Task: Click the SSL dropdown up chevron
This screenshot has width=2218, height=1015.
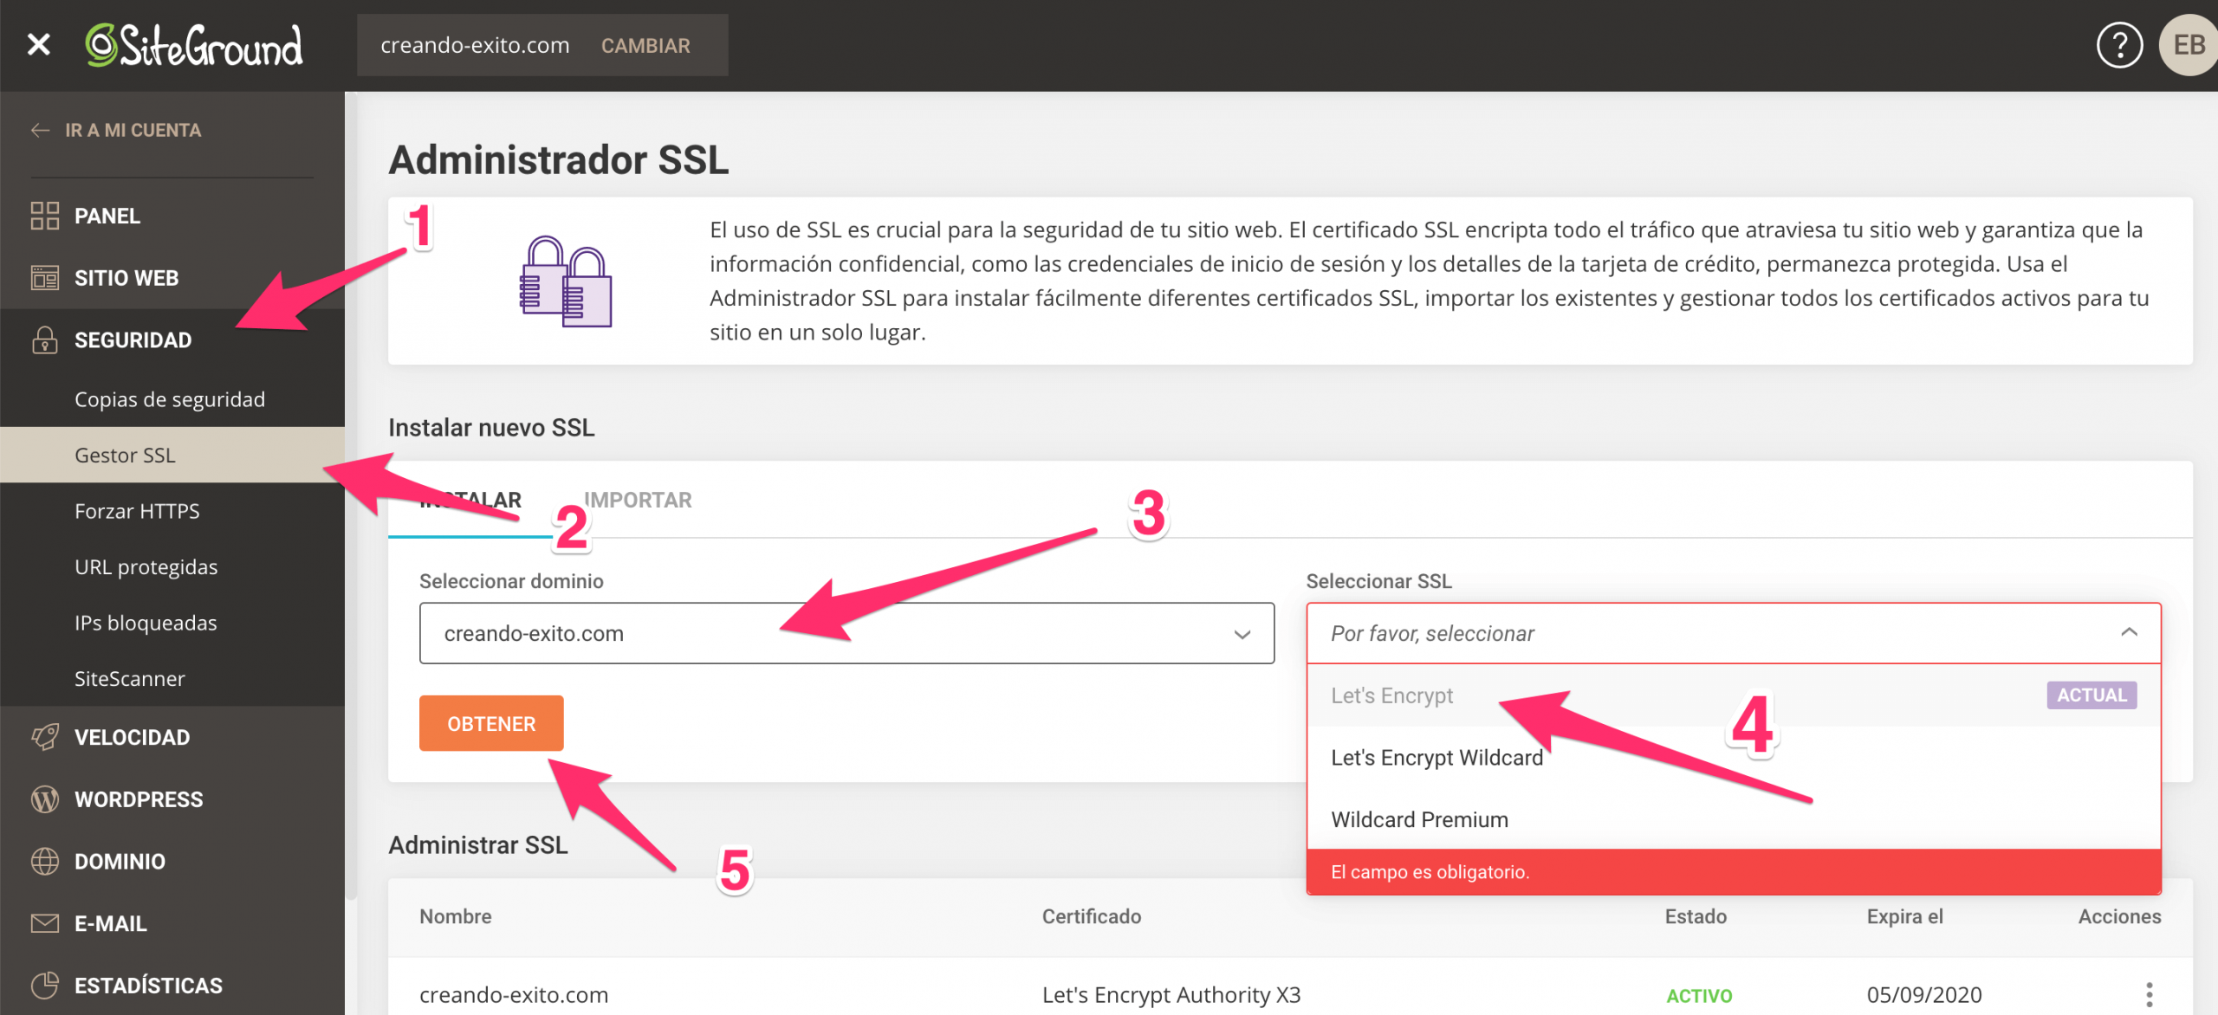Action: (2129, 632)
